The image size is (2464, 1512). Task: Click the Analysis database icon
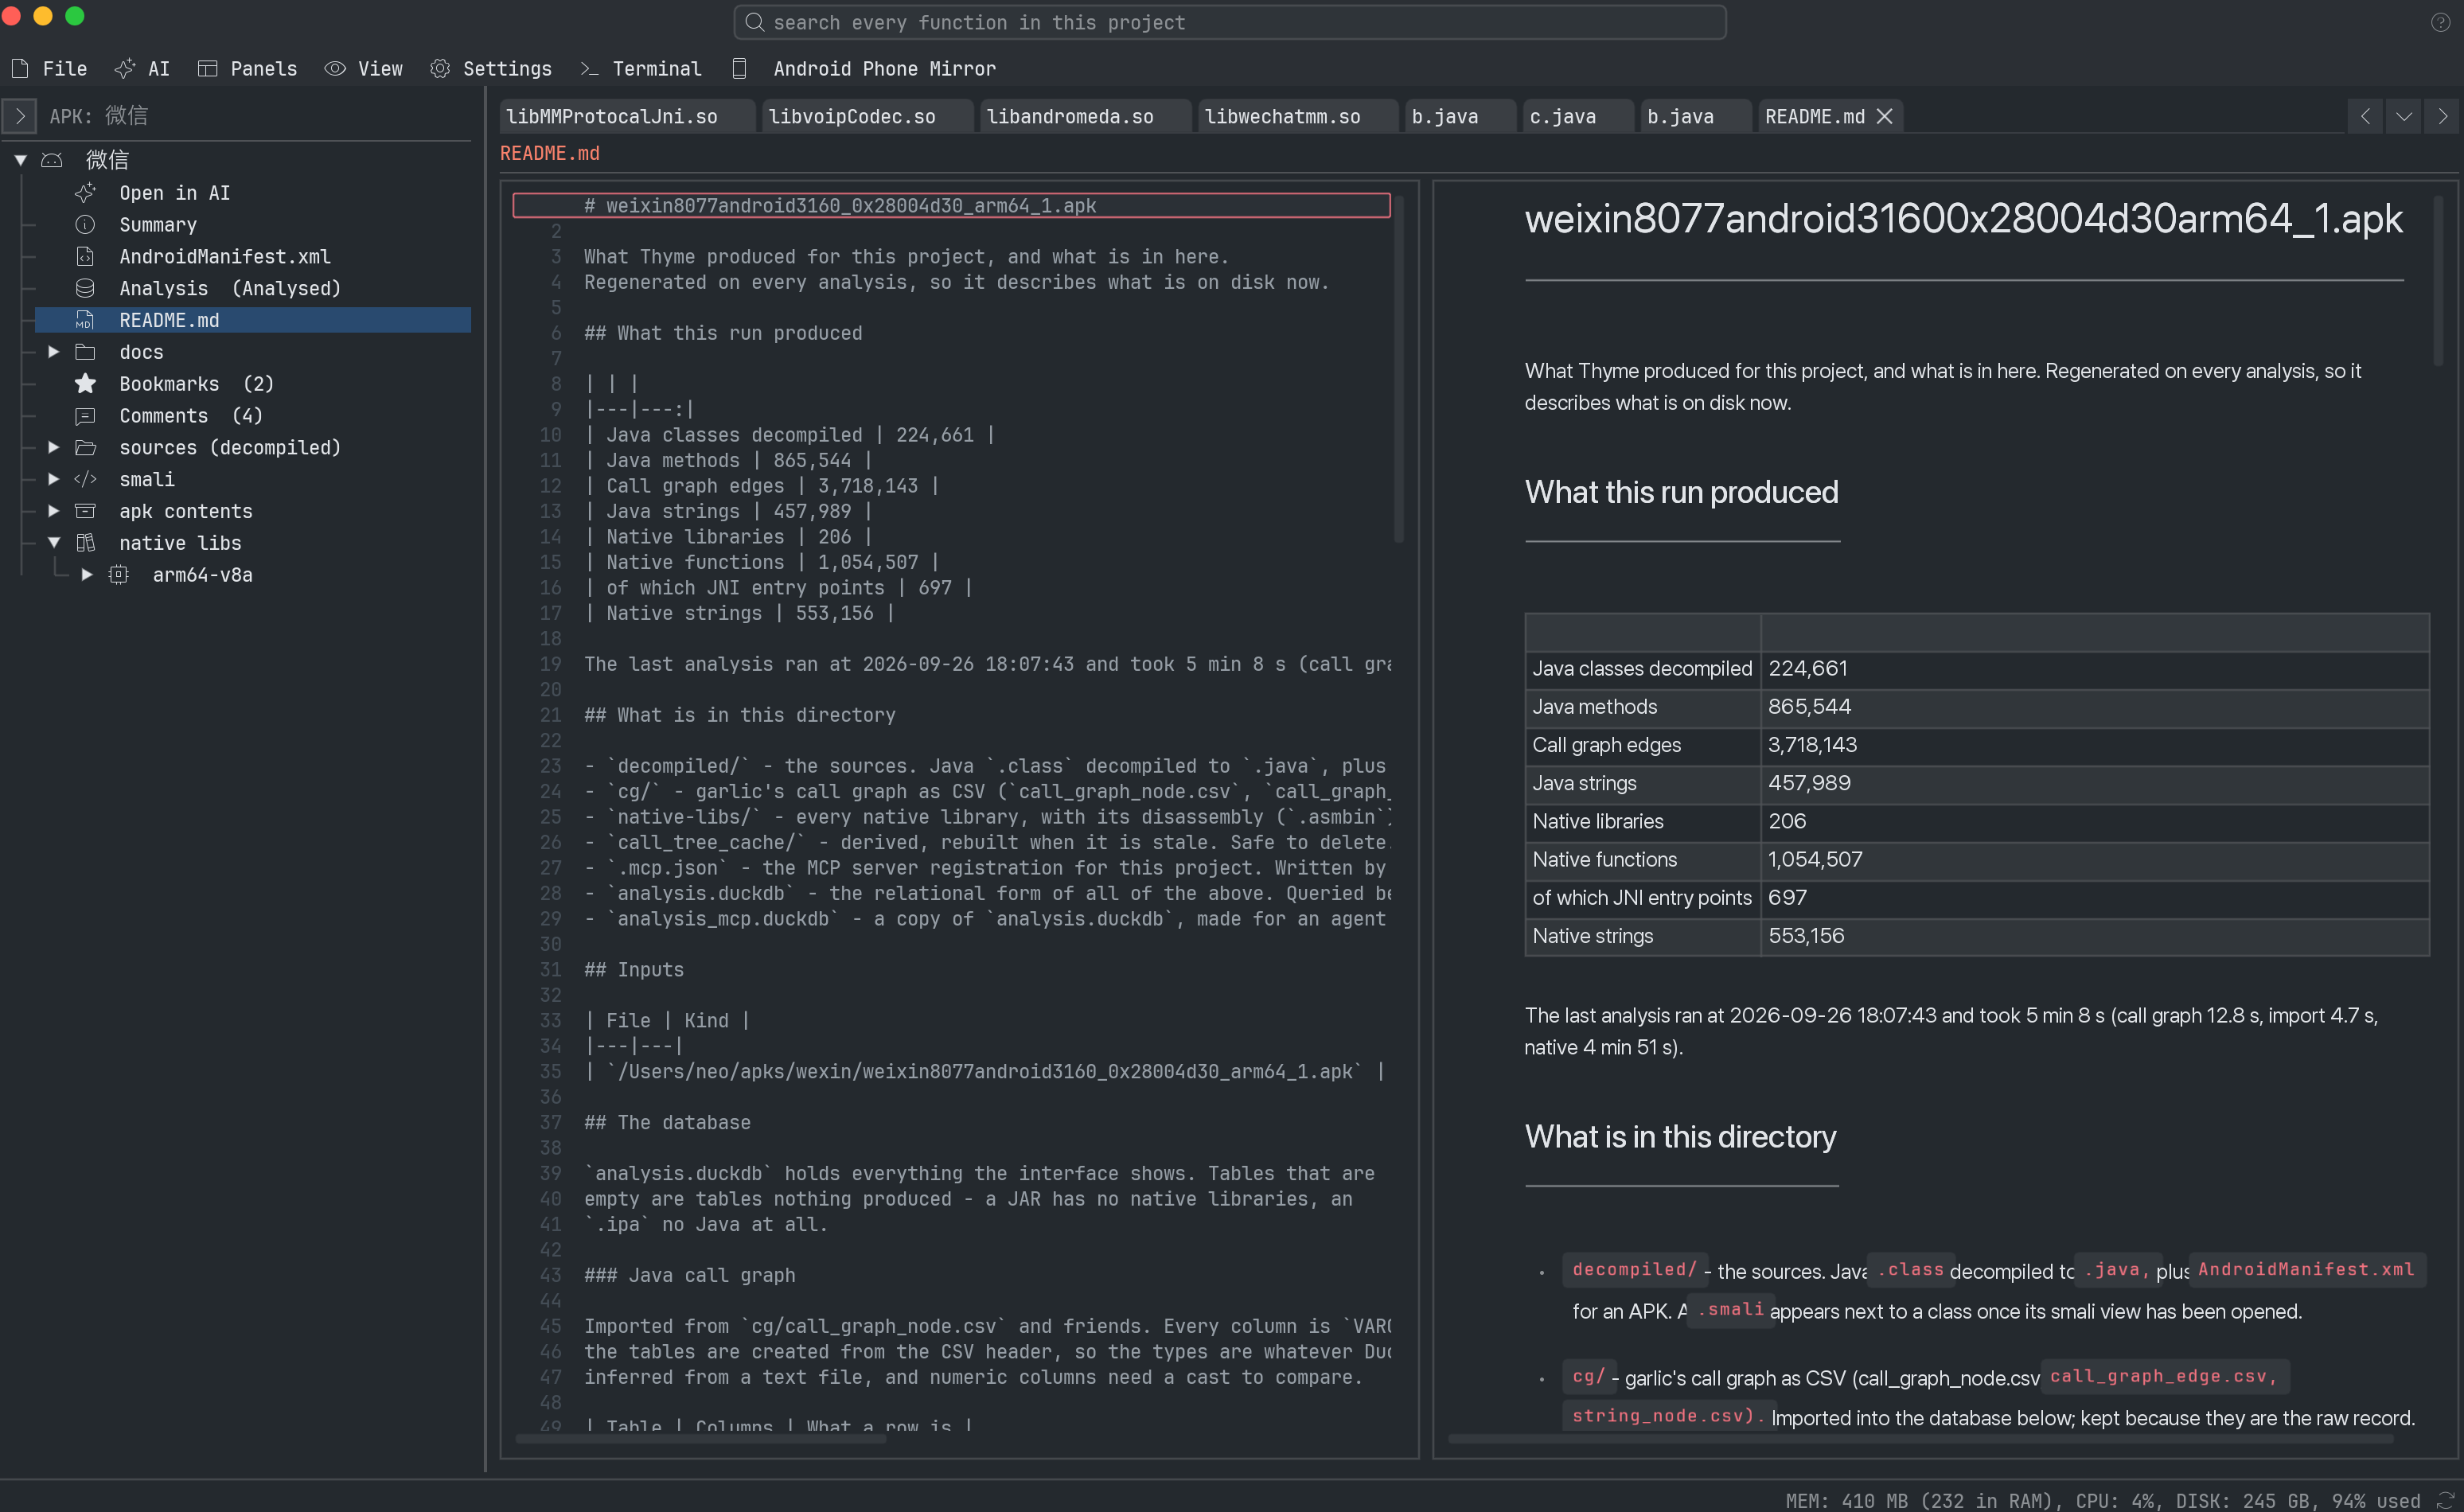click(85, 289)
